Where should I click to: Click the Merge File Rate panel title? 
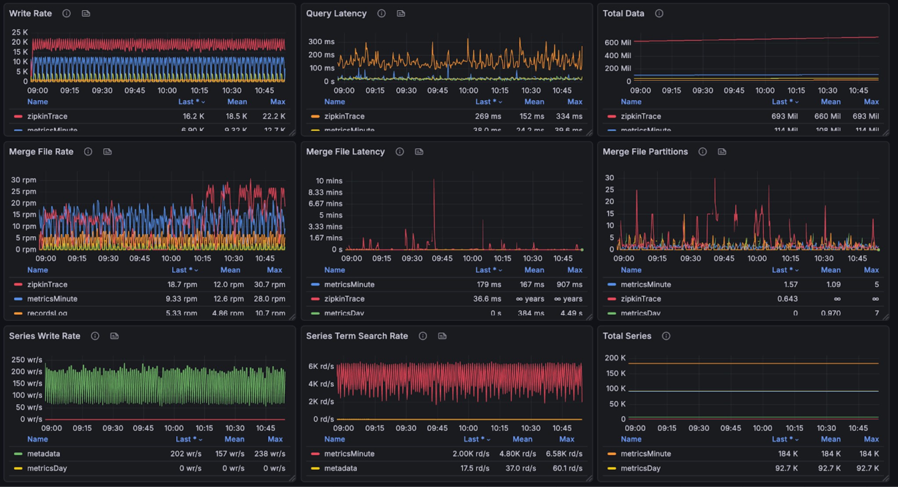41,152
